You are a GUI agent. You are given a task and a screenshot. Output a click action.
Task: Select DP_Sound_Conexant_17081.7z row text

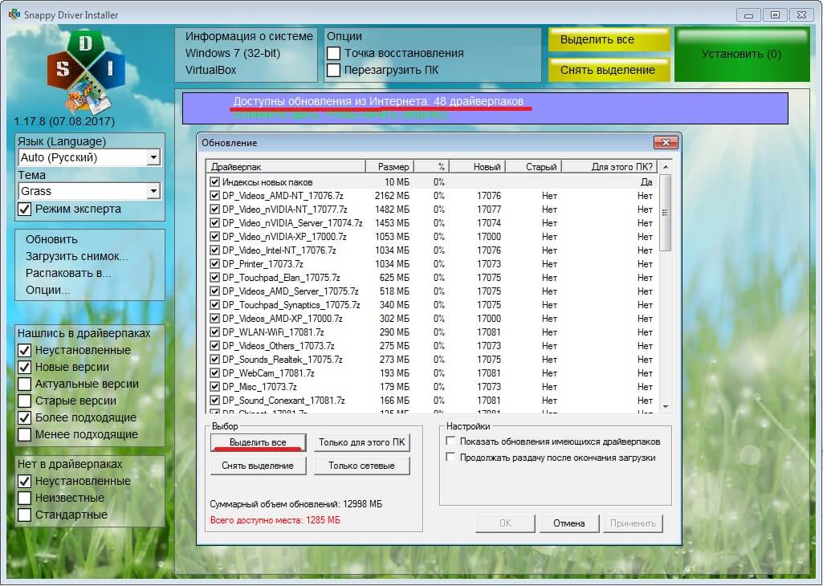pyautogui.click(x=283, y=401)
